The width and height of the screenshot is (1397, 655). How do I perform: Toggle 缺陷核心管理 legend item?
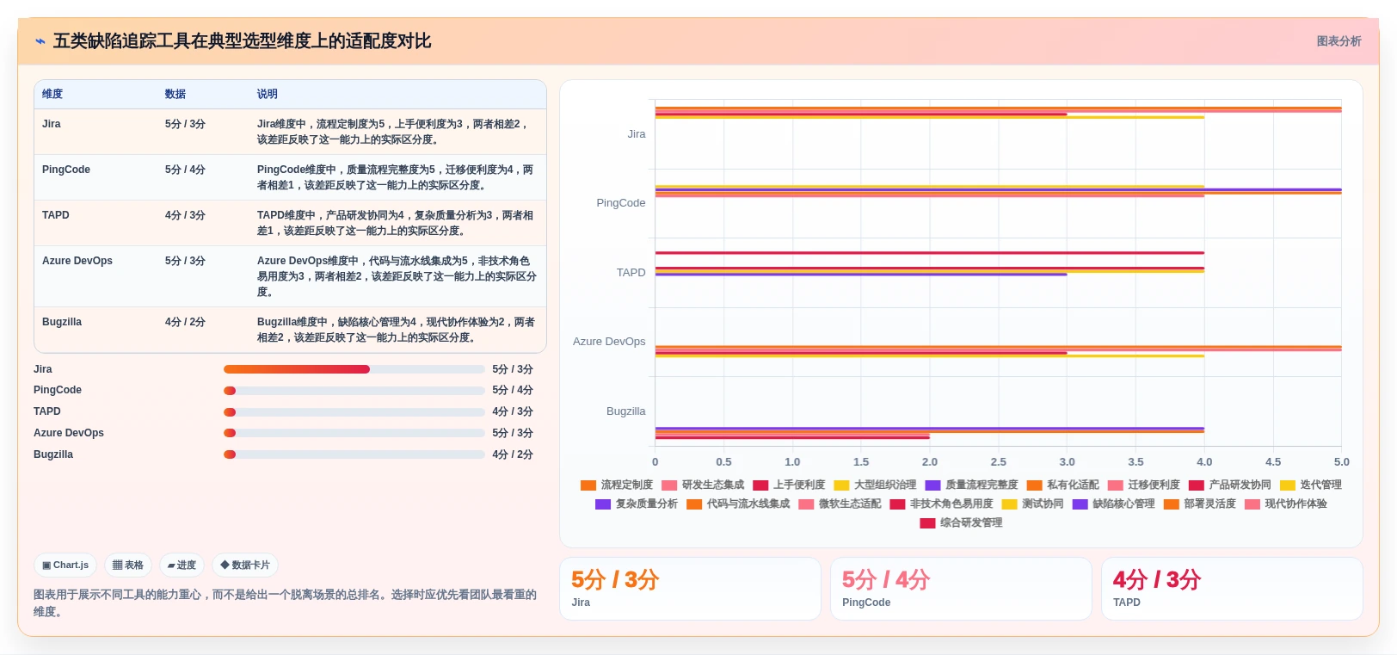coord(1113,504)
